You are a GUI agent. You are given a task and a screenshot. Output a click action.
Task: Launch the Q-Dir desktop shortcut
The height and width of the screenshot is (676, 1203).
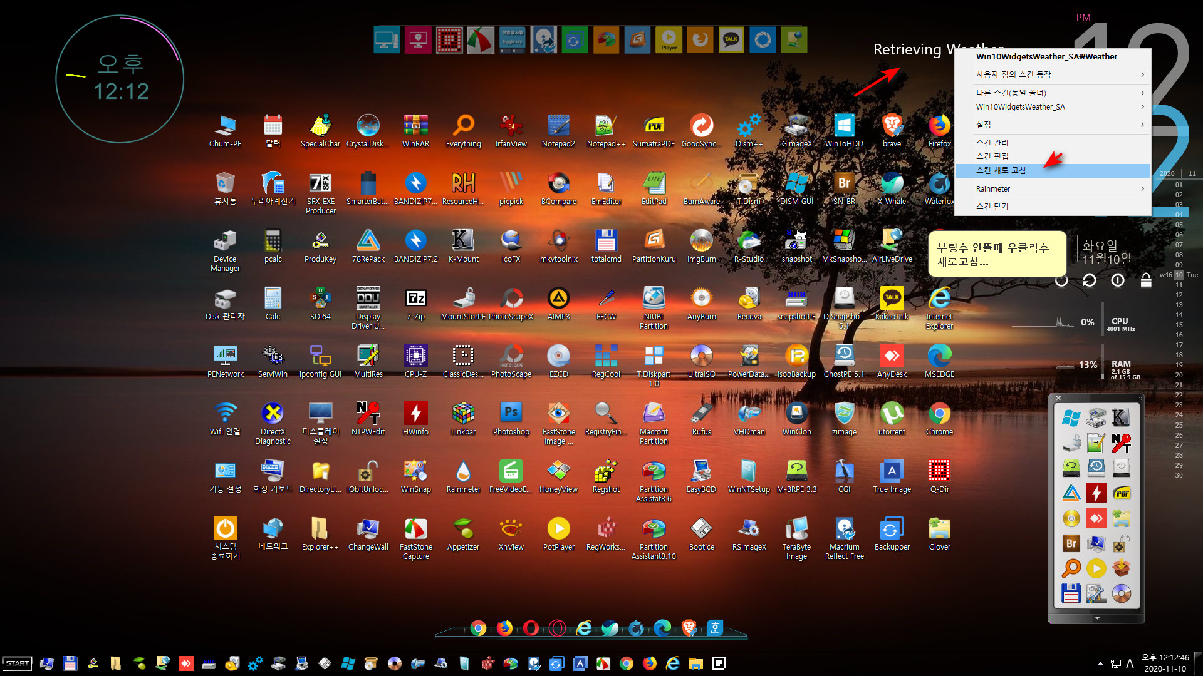coord(939,476)
